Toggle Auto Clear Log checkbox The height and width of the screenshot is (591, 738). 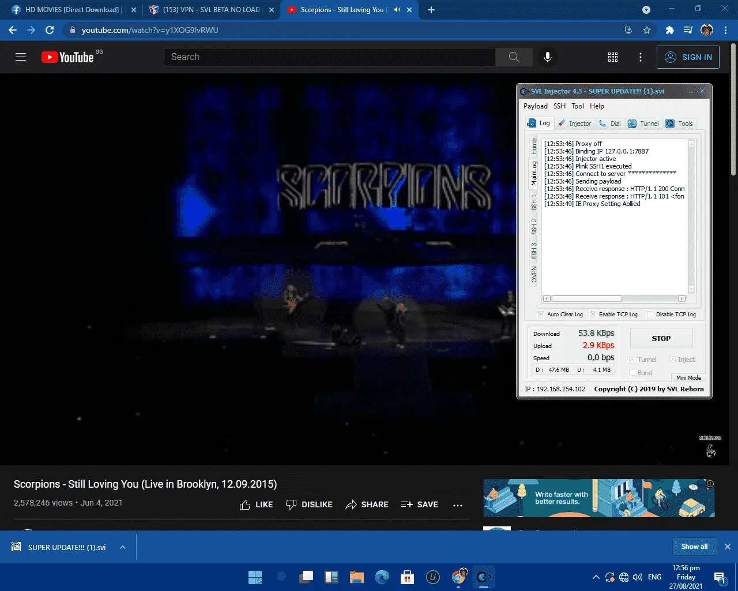click(541, 315)
